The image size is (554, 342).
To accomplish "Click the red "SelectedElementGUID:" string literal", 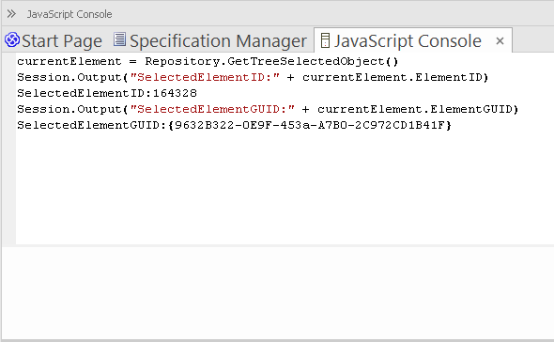I will coord(212,109).
